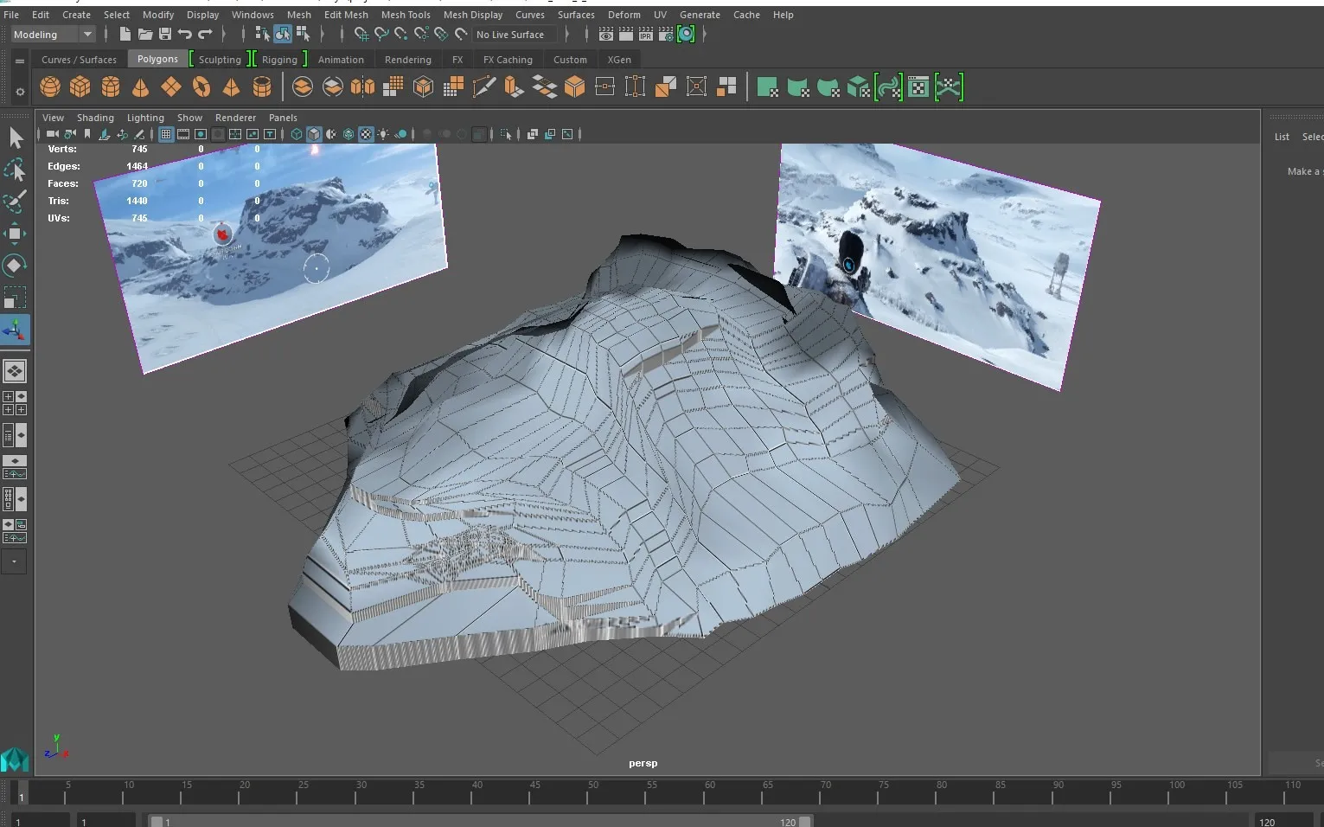The width and height of the screenshot is (1324, 827).
Task: Open the Mesh Tools menu
Action: (x=406, y=15)
